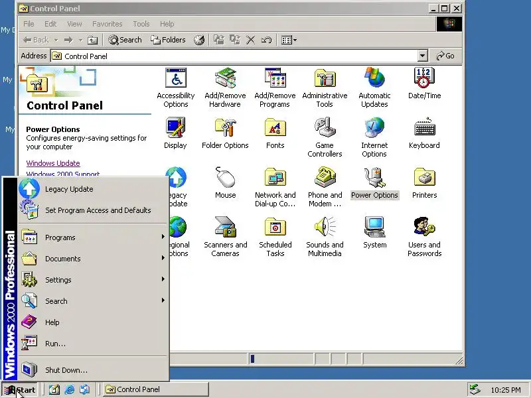
Task: Open Network and Dial-up Connections icon
Action: 275,187
